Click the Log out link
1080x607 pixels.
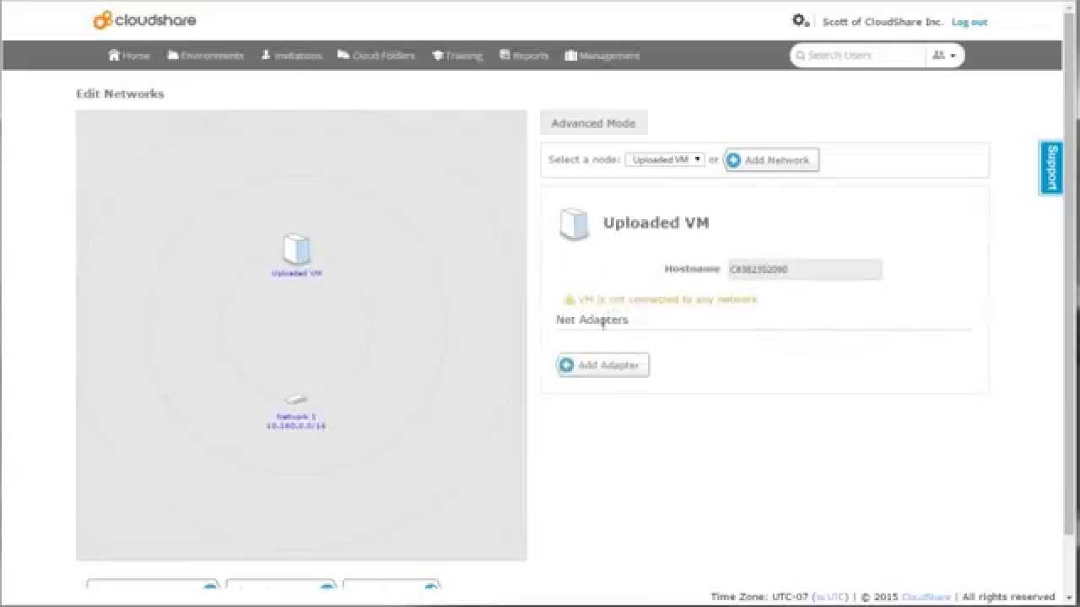click(x=969, y=22)
